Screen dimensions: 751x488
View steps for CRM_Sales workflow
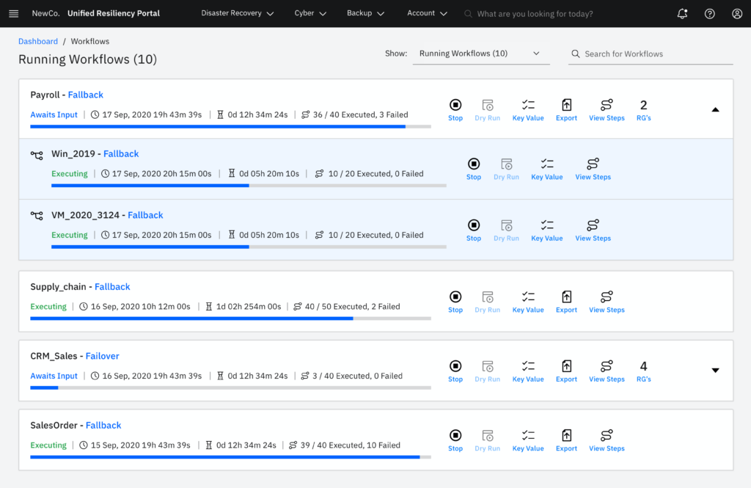[607, 371]
